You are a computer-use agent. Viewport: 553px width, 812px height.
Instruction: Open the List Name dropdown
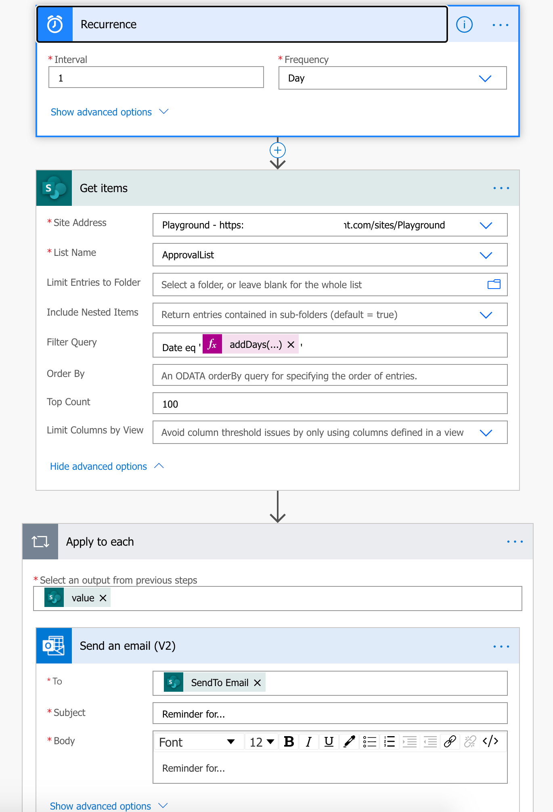tap(486, 255)
